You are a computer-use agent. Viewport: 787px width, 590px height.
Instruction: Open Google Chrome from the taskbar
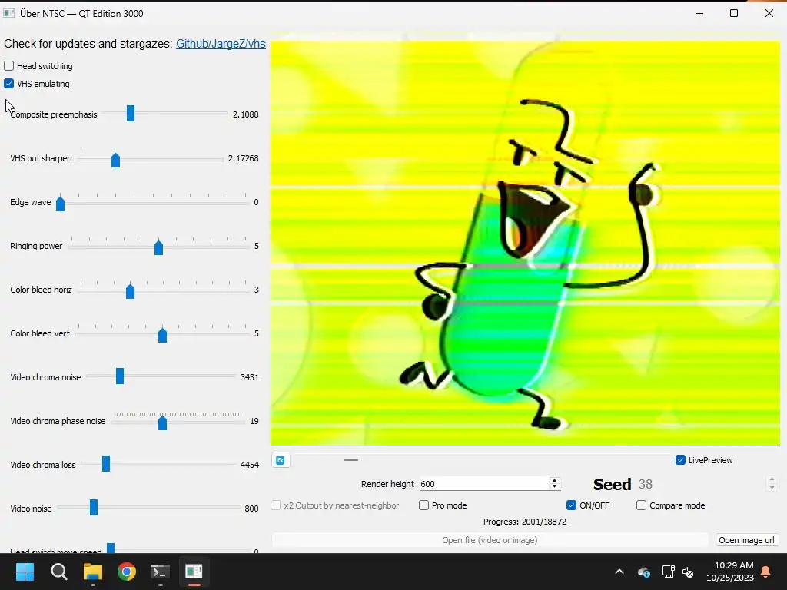(x=127, y=572)
